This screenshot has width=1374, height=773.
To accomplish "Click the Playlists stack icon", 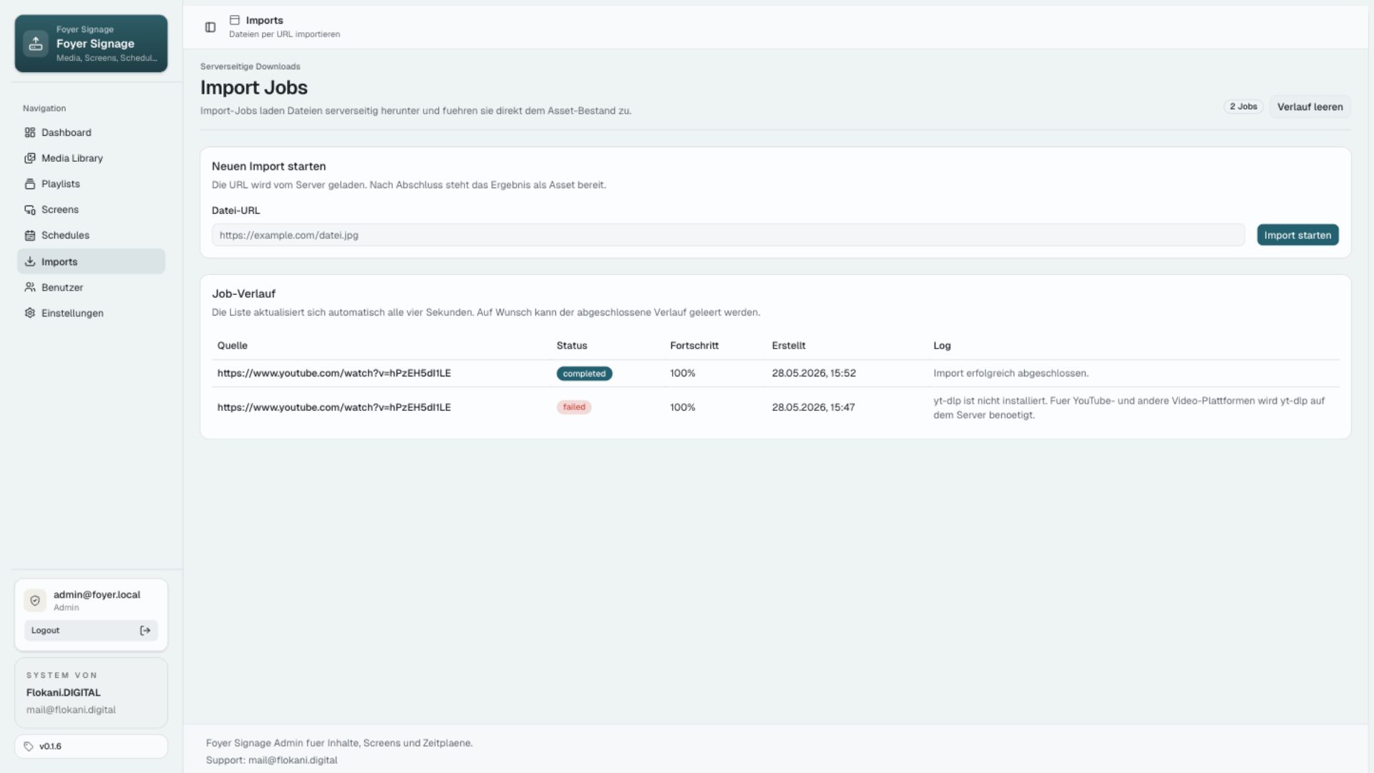I will 30,184.
